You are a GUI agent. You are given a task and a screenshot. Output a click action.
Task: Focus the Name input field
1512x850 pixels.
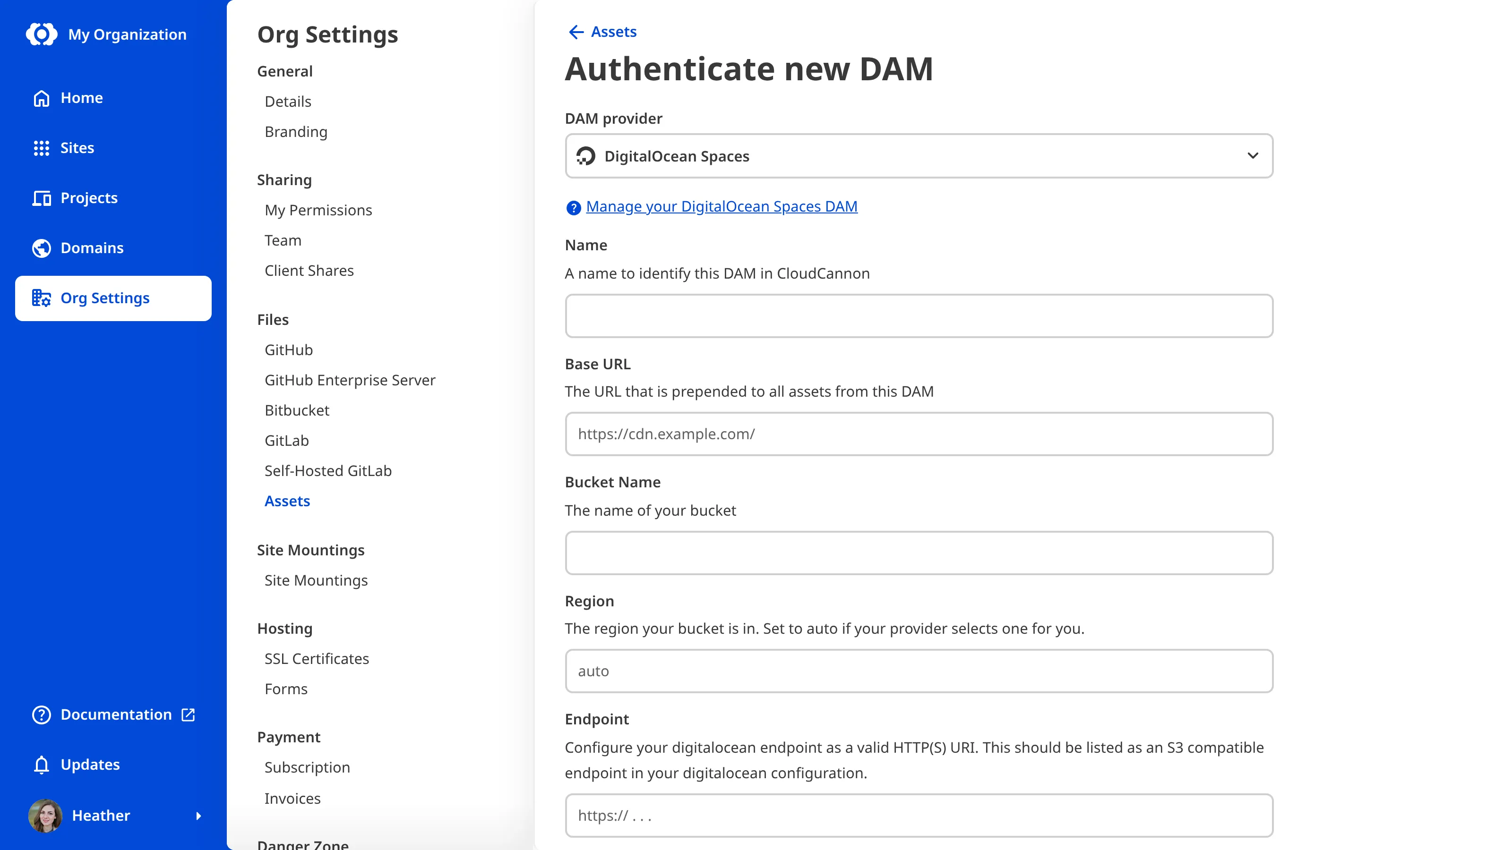919,315
